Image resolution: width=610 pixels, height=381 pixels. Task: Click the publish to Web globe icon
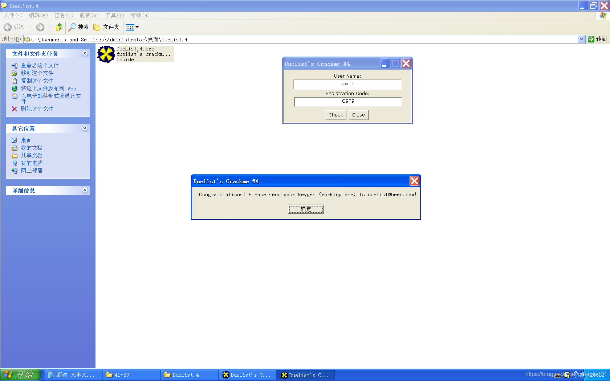pyautogui.click(x=15, y=89)
